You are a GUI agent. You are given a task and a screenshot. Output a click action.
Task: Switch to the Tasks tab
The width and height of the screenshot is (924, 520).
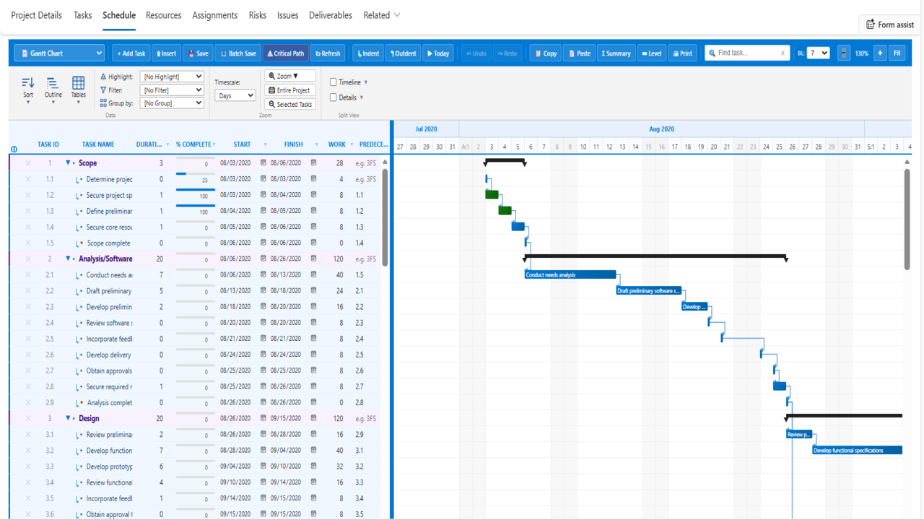click(x=82, y=15)
